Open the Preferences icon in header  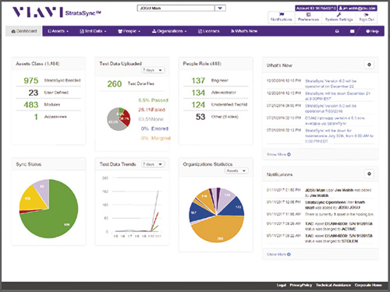click(308, 15)
